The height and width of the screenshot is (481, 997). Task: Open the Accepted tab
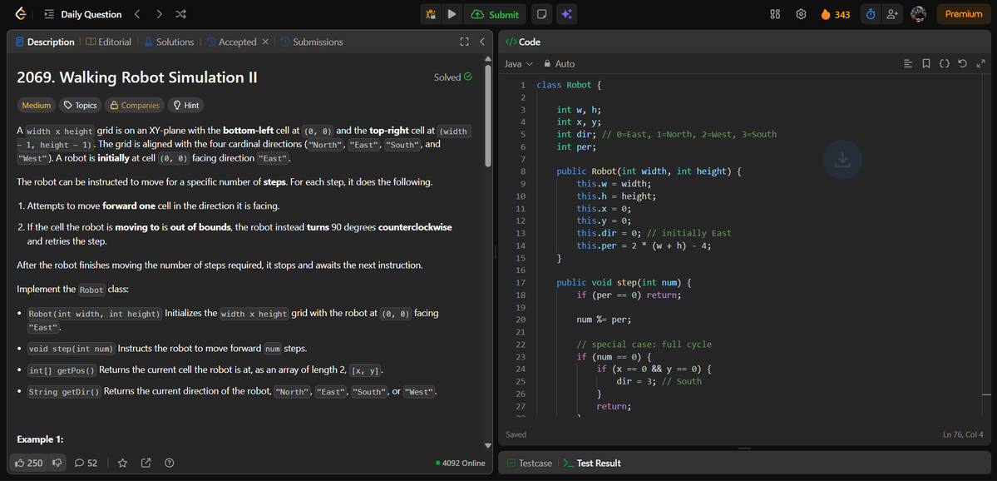[x=231, y=42]
